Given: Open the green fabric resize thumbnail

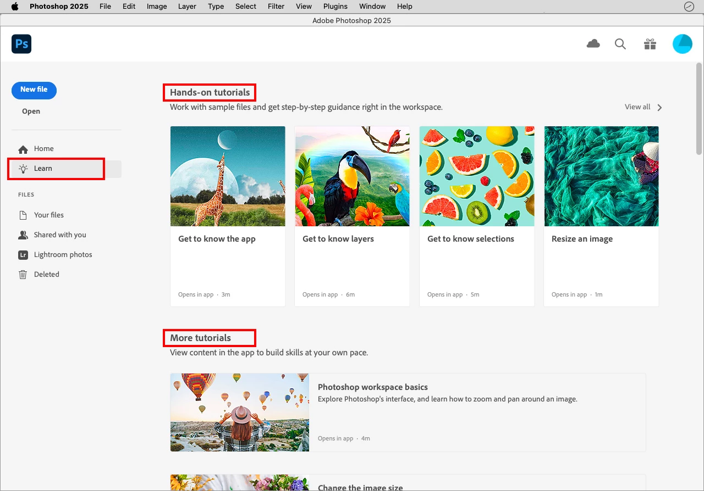Looking at the screenshot, I should click(601, 176).
